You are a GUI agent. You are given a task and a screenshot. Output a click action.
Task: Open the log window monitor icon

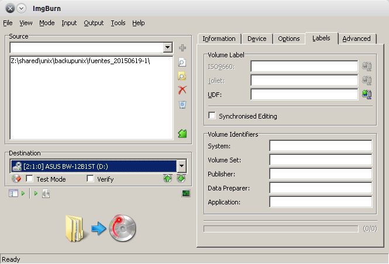[x=186, y=193]
